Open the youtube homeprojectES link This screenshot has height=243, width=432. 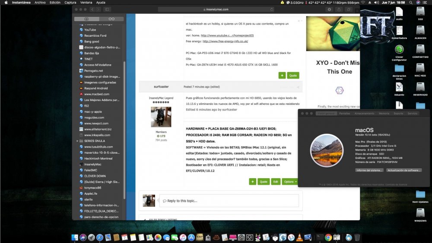click(x=227, y=35)
